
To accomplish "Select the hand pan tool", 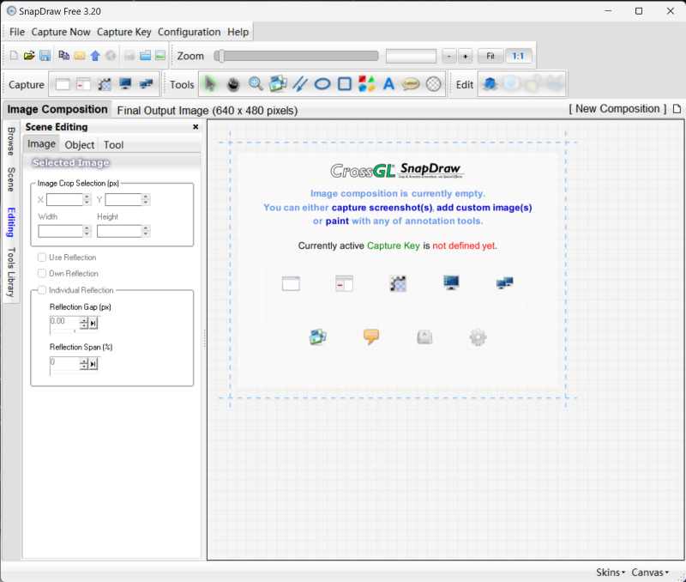I will pos(233,83).
